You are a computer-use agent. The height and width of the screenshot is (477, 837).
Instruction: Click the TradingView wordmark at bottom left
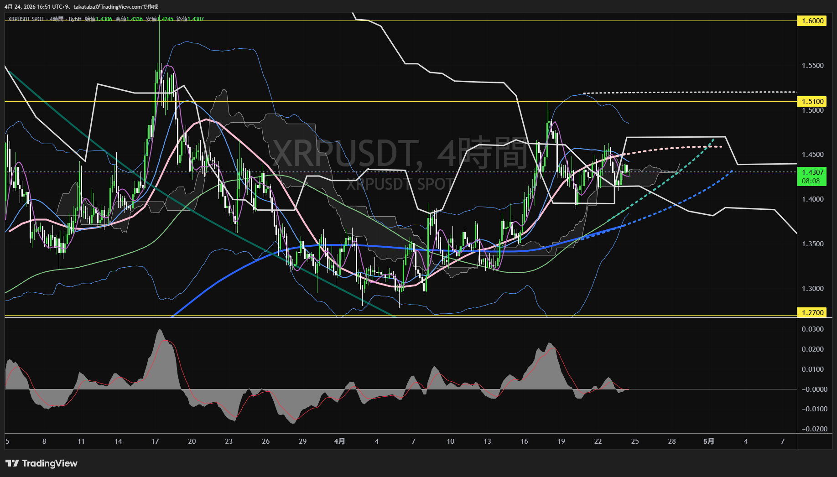[50, 463]
